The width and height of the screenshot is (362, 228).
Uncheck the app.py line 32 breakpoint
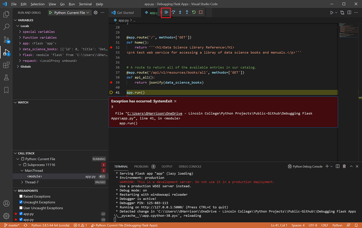tap(21, 214)
